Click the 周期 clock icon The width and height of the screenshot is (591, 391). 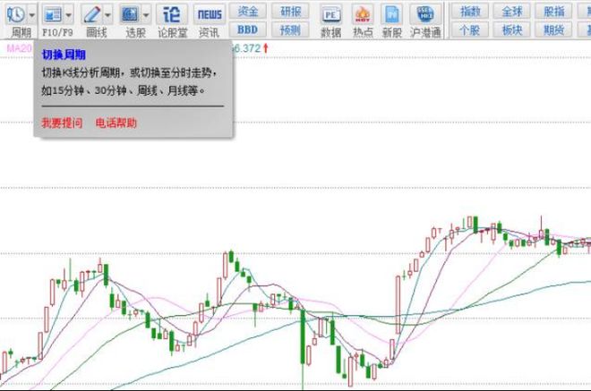click(15, 14)
